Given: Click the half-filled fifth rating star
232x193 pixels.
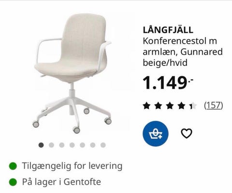Looking at the screenshot, I should click(x=193, y=106).
